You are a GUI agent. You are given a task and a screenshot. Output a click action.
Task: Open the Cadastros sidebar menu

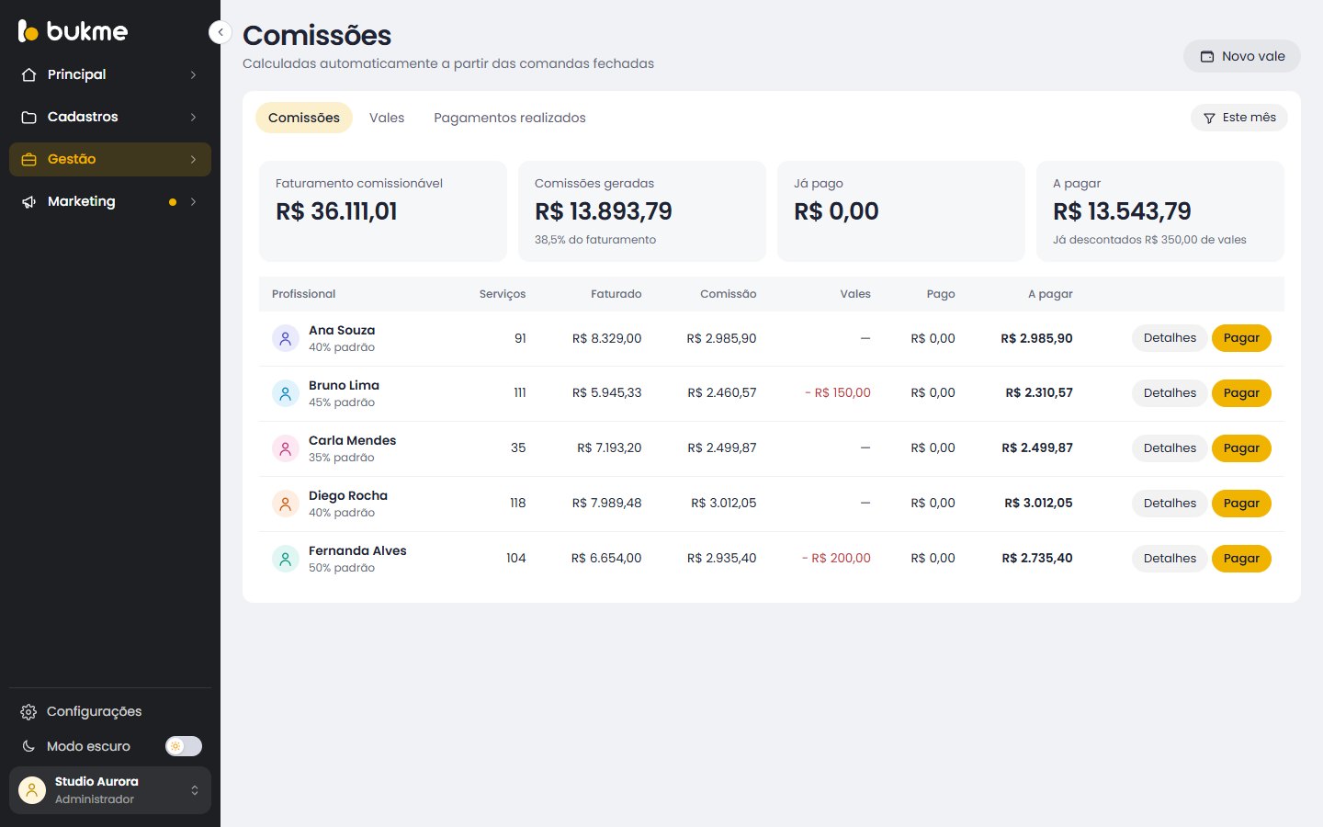click(110, 117)
